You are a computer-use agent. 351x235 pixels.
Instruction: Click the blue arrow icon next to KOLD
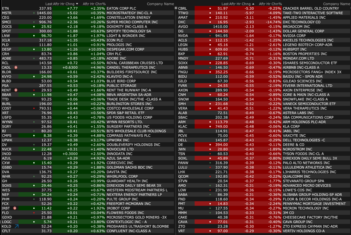(16, 226)
